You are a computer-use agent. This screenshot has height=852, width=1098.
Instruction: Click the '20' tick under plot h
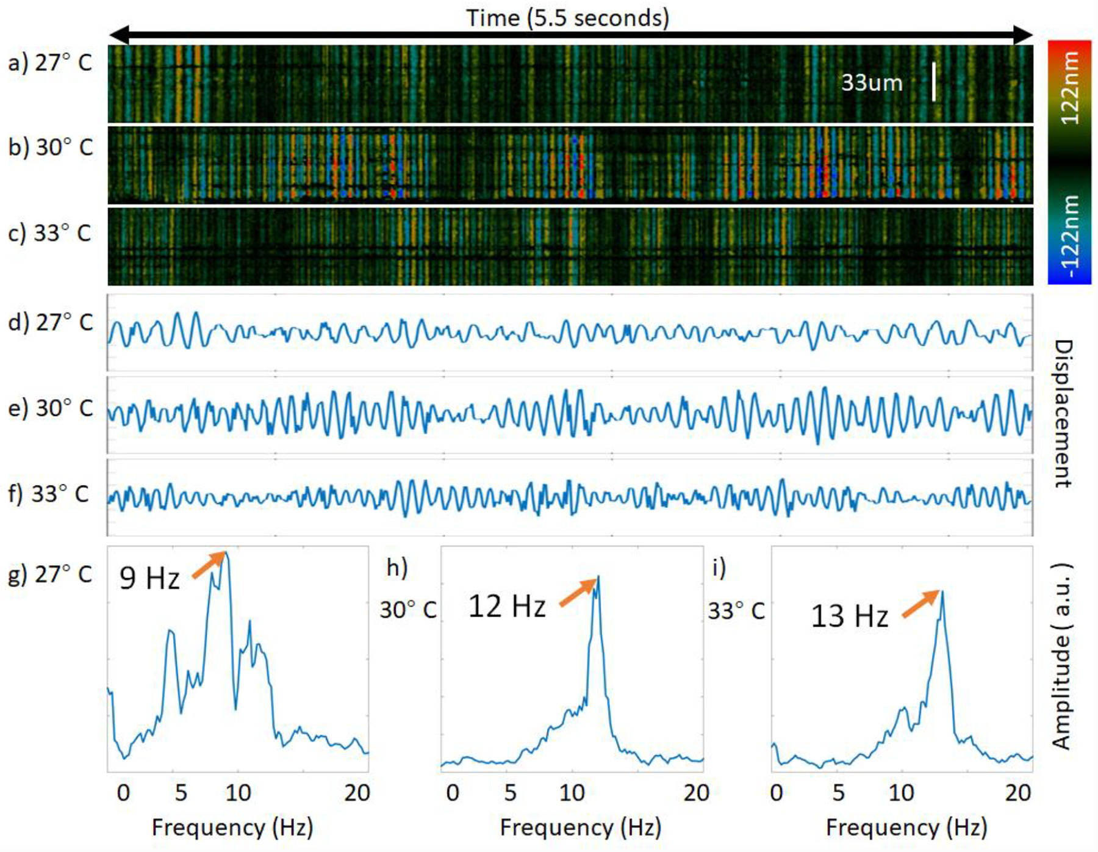pos(696,793)
